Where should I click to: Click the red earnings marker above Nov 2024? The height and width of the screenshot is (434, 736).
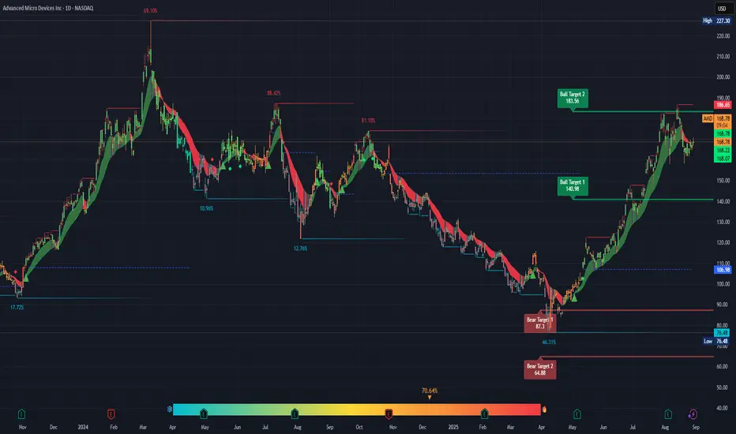pyautogui.click(x=389, y=413)
